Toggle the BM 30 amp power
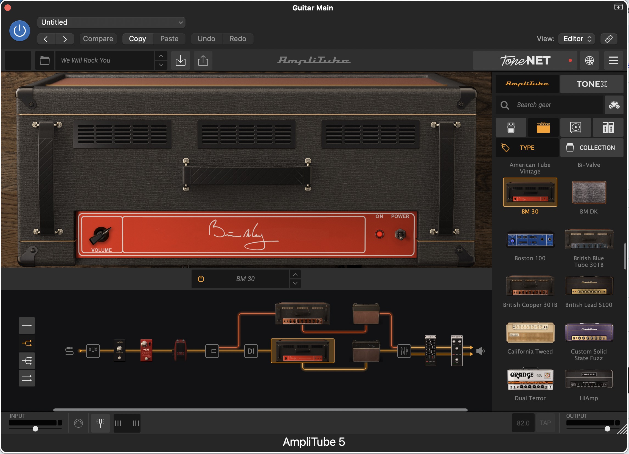This screenshot has width=629, height=454. click(x=201, y=279)
